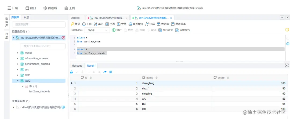
Task: Switch to the 数据库 tab in left panel
Action: pyautogui.click(x=15, y=17)
